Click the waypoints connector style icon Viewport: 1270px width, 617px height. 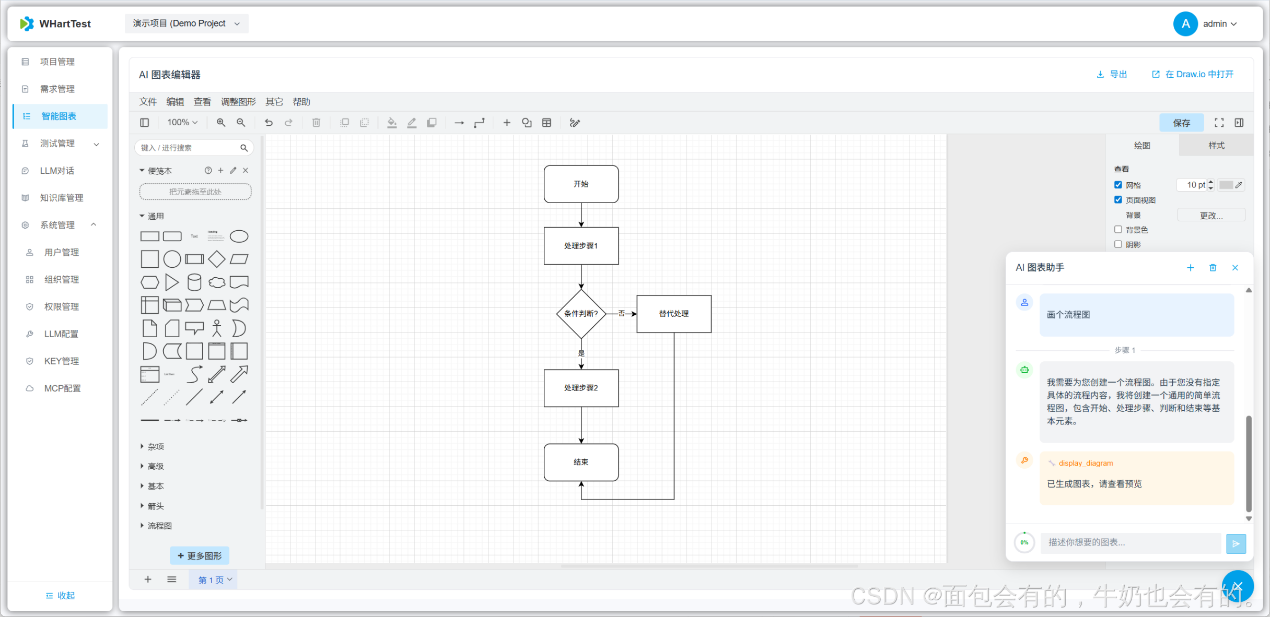479,123
